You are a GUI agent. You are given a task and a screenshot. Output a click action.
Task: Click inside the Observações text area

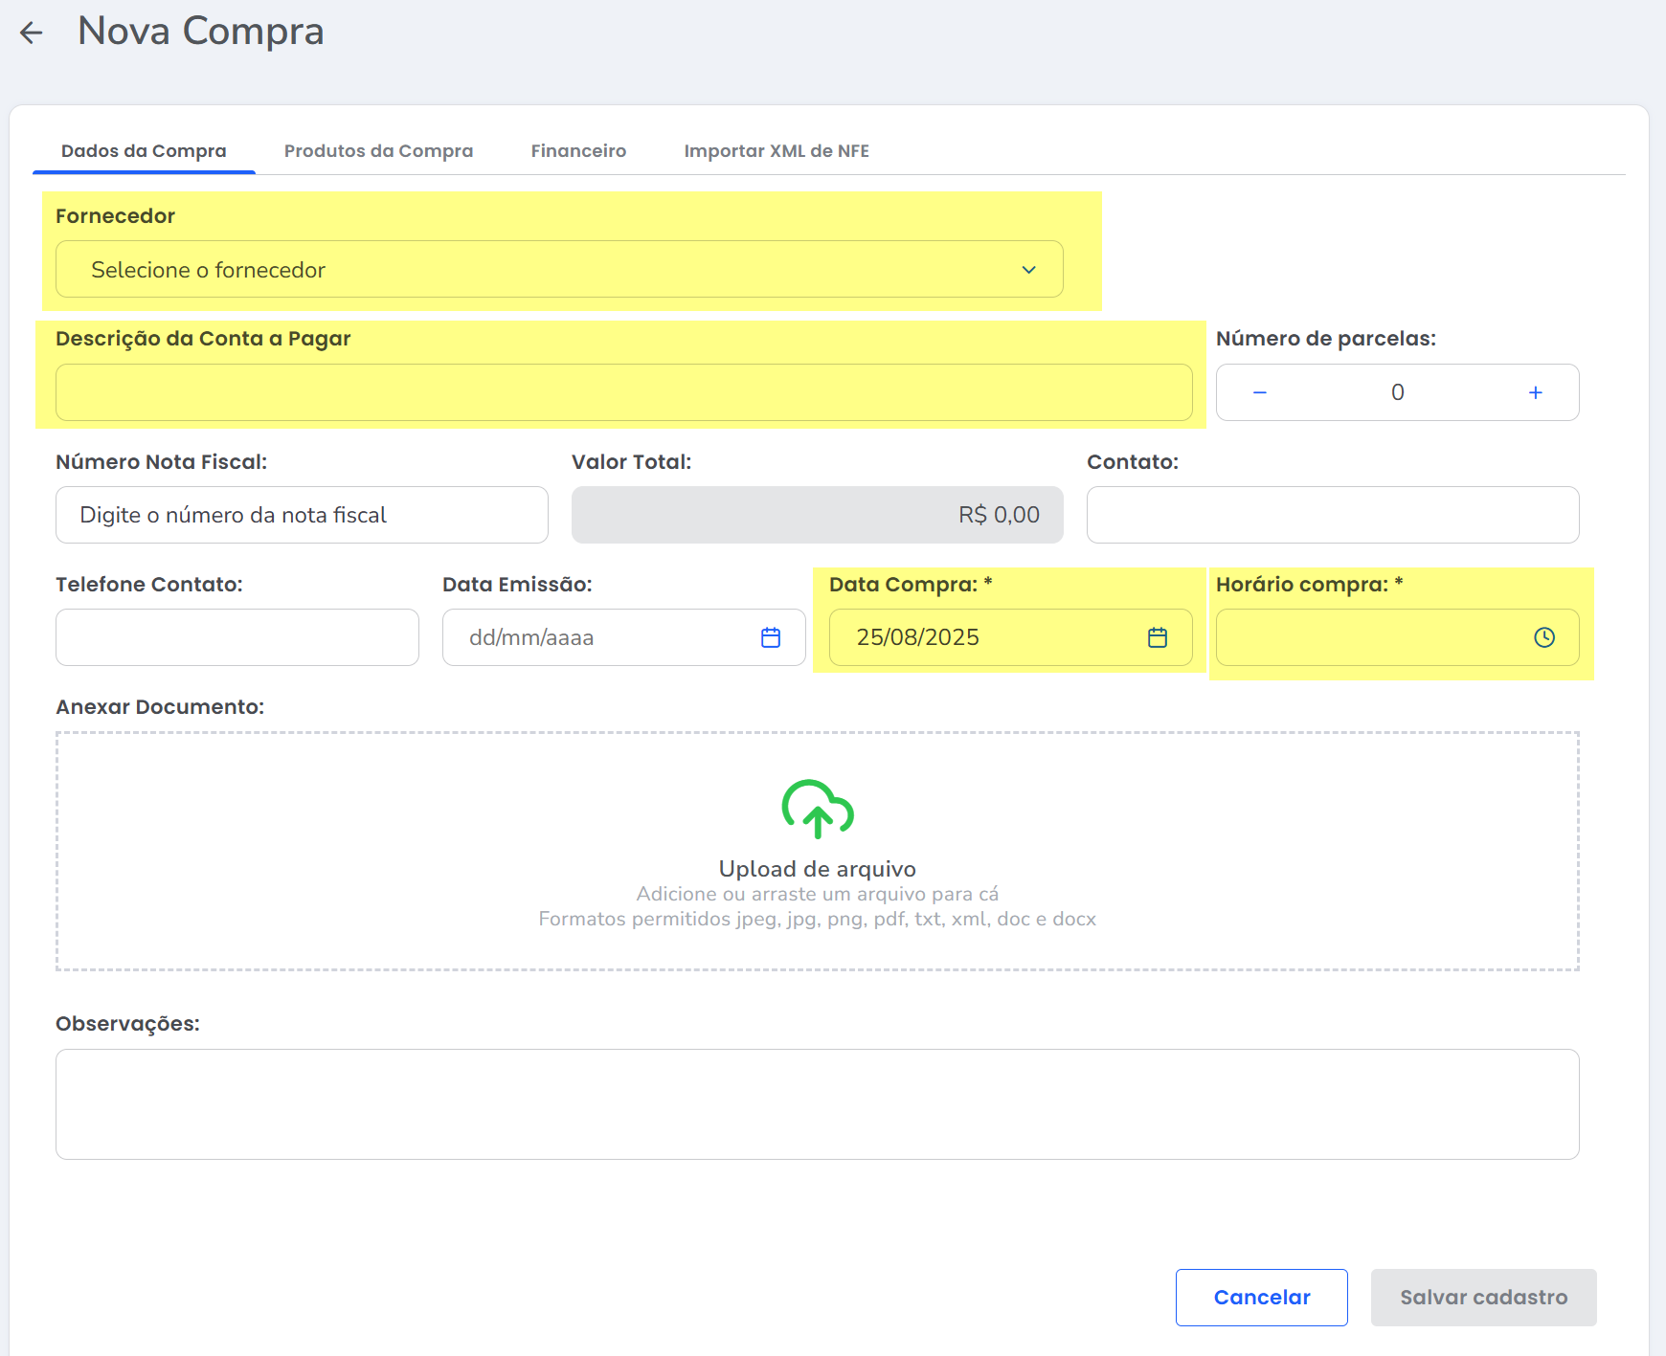[x=817, y=1103]
